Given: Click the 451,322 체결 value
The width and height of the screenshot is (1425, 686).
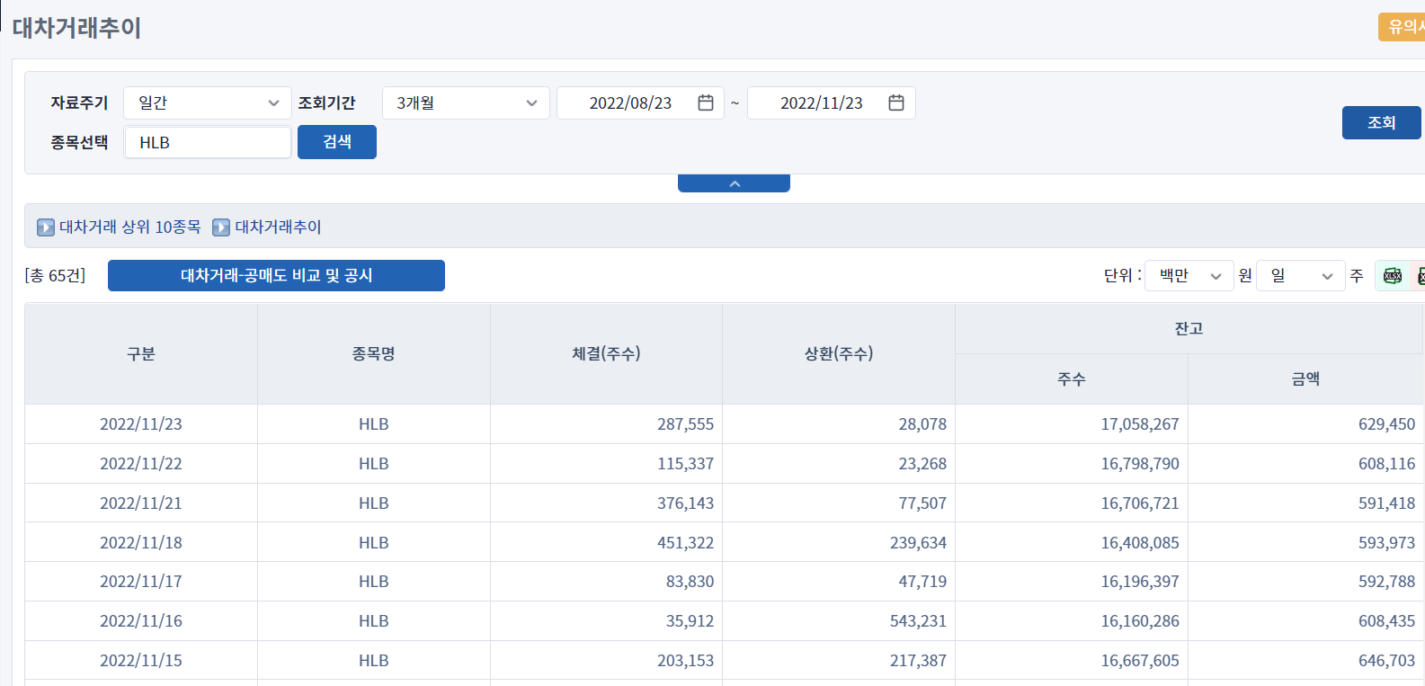Looking at the screenshot, I should click(x=685, y=543).
